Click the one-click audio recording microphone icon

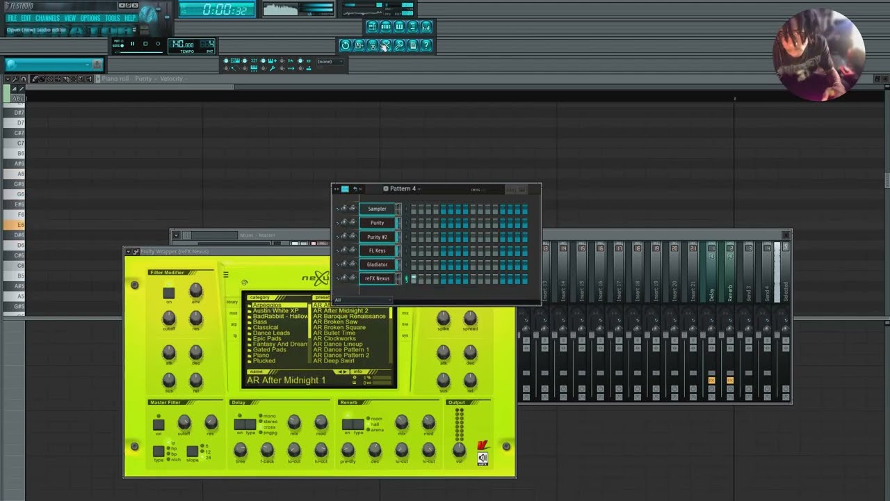tap(399, 45)
